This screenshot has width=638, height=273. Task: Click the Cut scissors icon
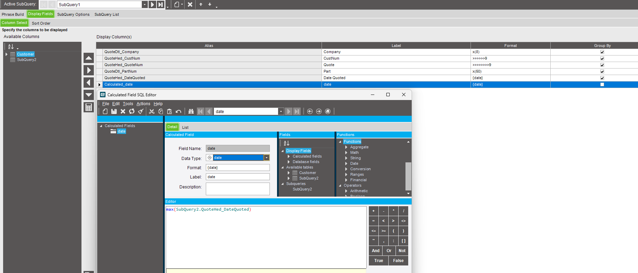tap(152, 111)
